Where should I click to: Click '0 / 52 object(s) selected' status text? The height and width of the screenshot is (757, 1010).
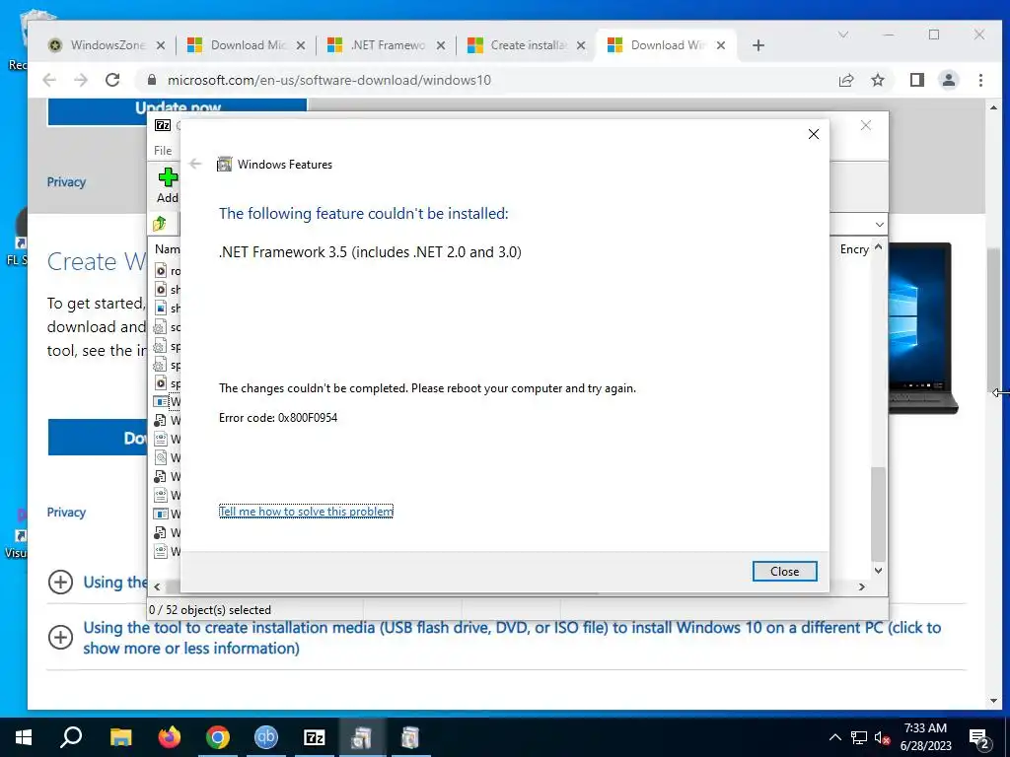point(210,609)
